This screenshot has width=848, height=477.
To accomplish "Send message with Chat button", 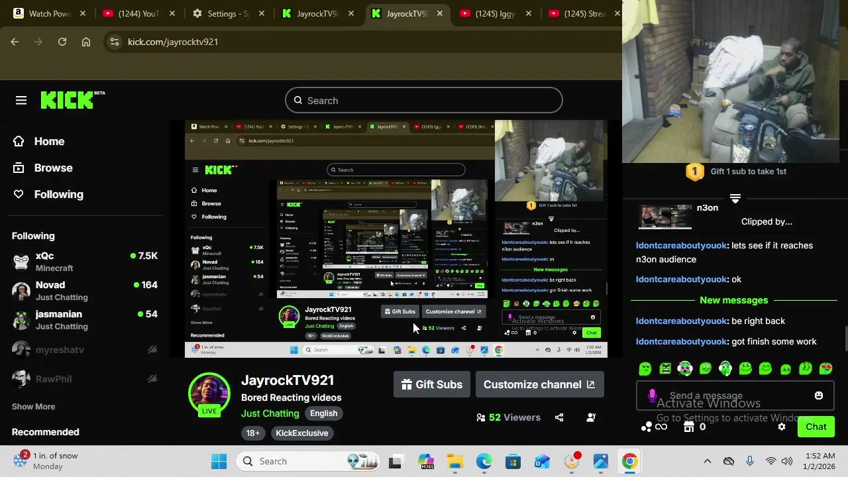I will pos(816,427).
